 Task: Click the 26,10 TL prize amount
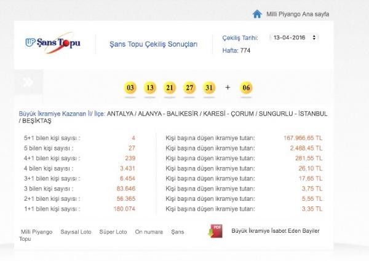[x=311, y=168]
